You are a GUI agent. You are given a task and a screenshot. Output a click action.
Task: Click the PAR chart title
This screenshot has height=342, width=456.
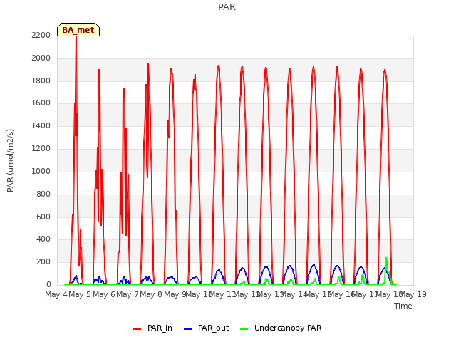227,6
